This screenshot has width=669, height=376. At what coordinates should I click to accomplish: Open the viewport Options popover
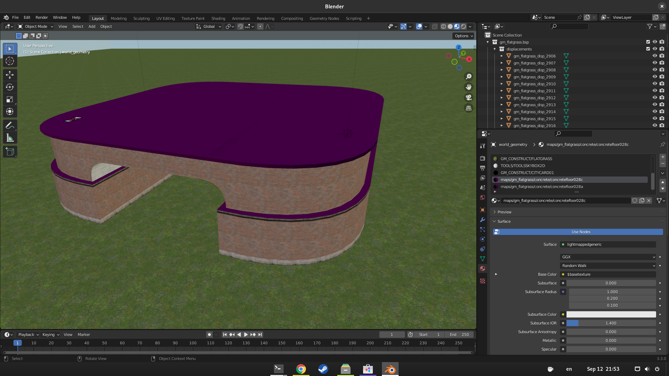pos(463,36)
